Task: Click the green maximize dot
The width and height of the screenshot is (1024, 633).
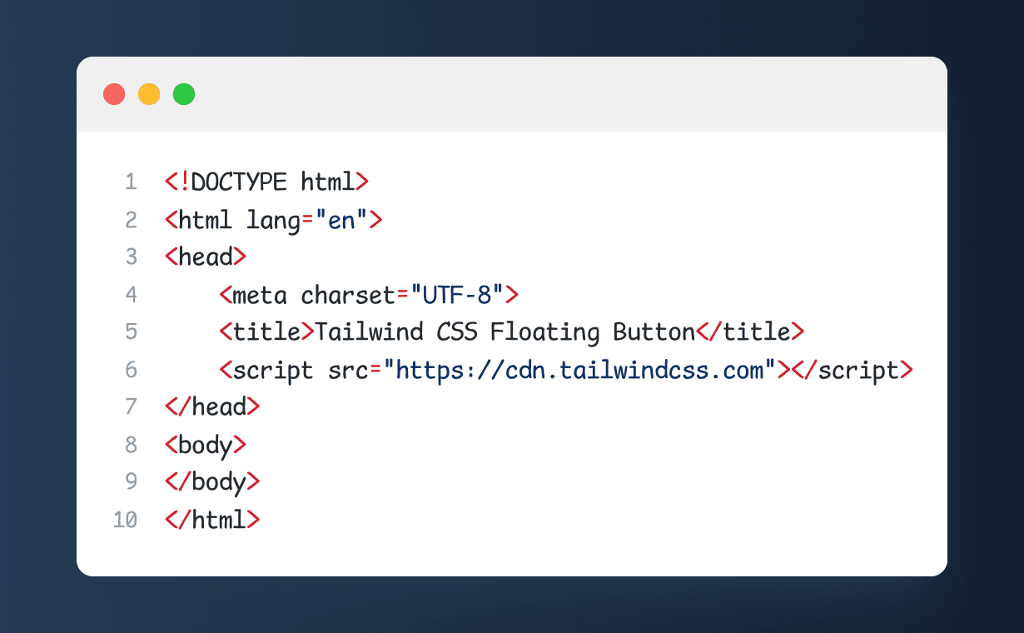Action: pos(184,94)
